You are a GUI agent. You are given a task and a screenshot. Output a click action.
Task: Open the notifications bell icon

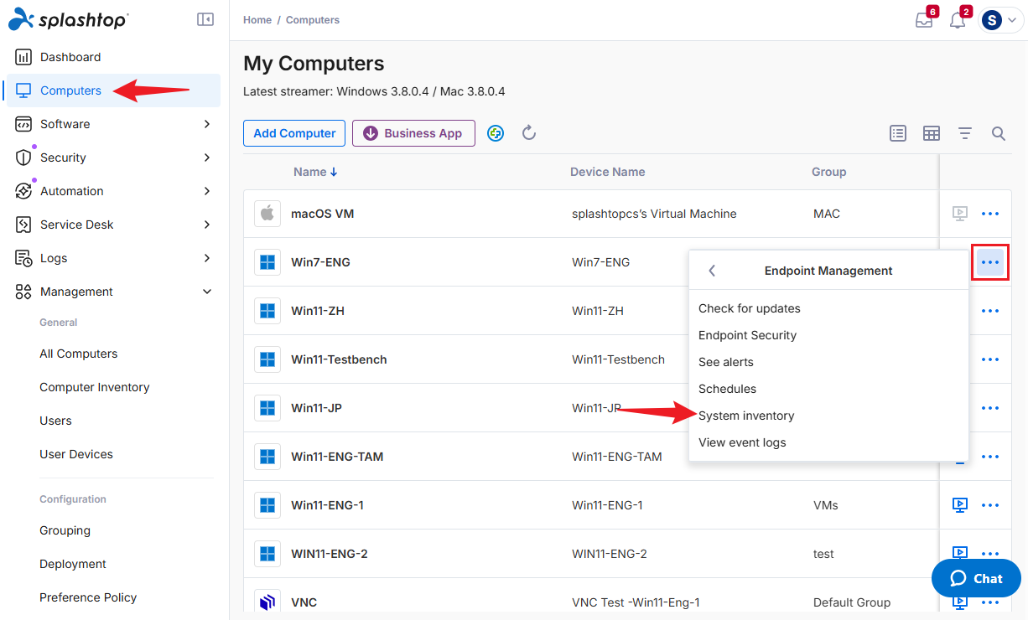click(958, 20)
